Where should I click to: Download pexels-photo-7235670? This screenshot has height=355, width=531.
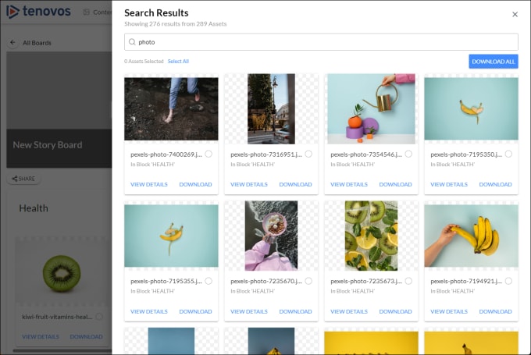(x=295, y=311)
